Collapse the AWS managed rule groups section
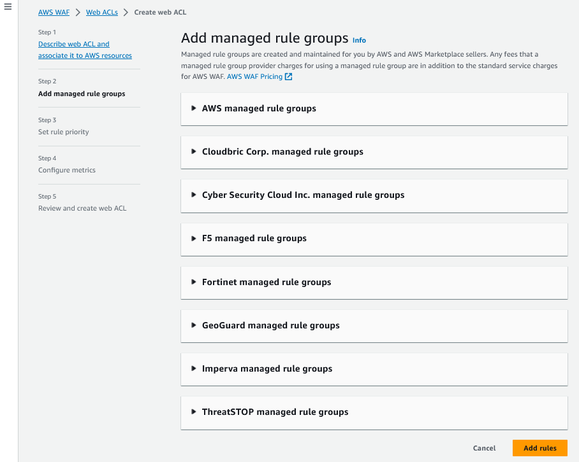Viewport: 579px width, 462px height. point(193,108)
